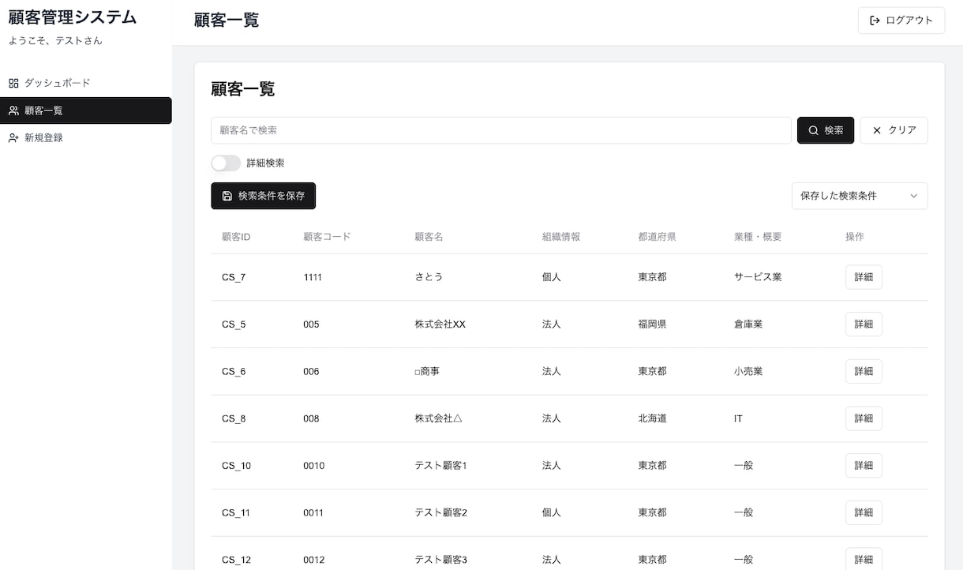Image resolution: width=963 pixels, height=570 pixels.
Task: Click the 操作 column header
Action: coord(855,237)
